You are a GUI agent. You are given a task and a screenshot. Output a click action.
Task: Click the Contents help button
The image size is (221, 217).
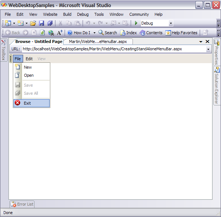[151, 33]
